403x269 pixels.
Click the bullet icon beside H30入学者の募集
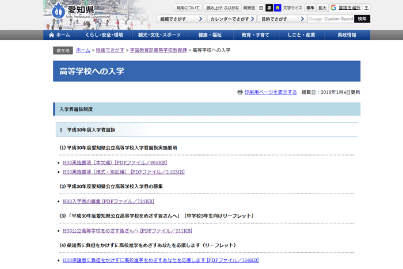59,202
